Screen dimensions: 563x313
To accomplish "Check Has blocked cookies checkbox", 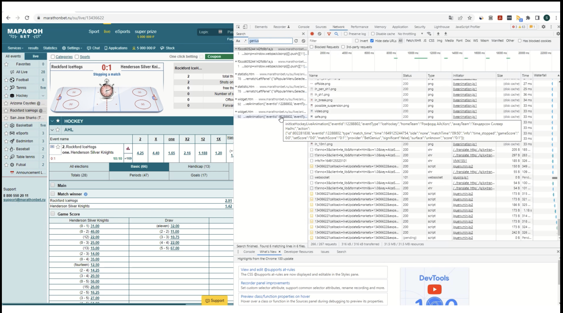I will (520, 41).
